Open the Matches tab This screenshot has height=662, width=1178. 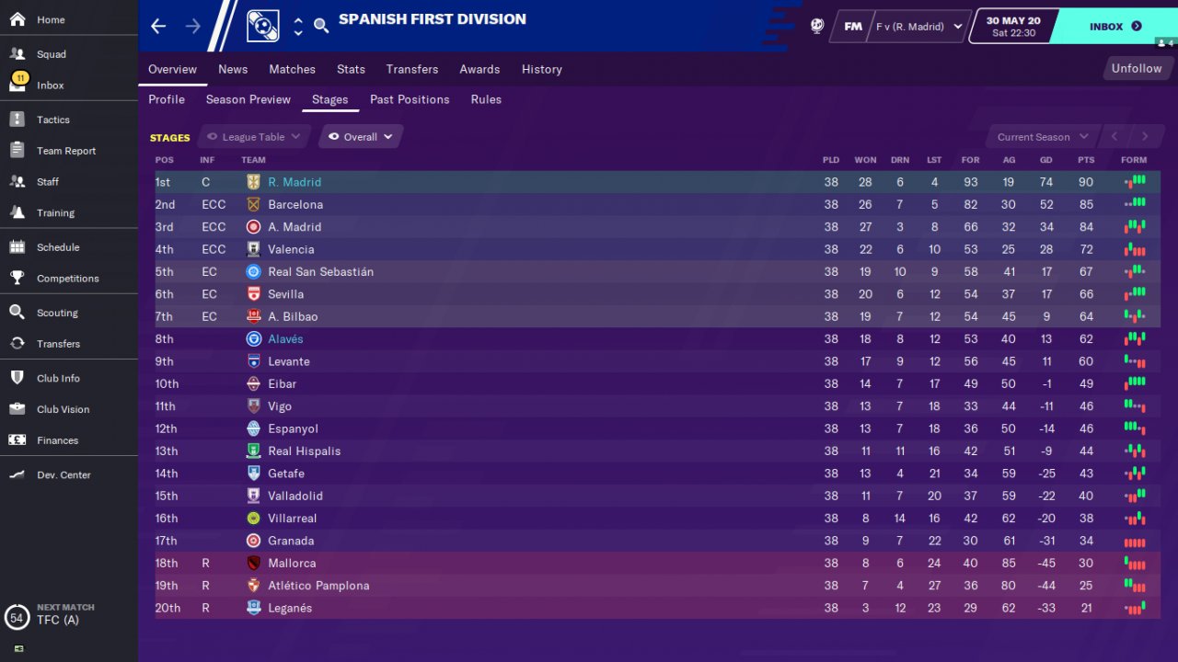coord(292,69)
